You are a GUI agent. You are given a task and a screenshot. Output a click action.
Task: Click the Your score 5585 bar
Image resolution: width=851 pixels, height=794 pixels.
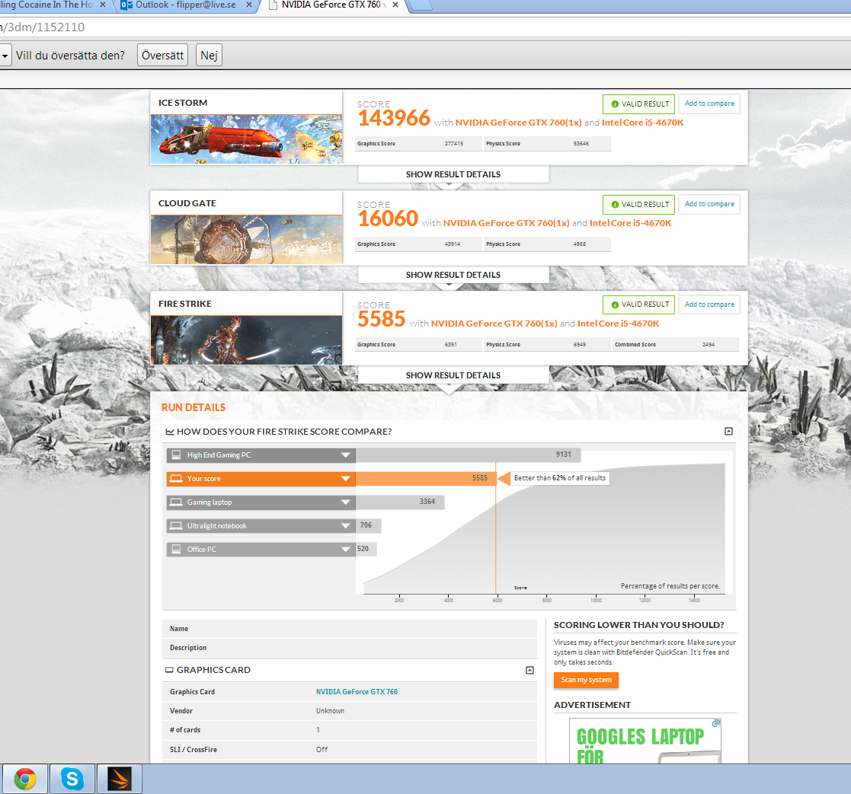425,478
